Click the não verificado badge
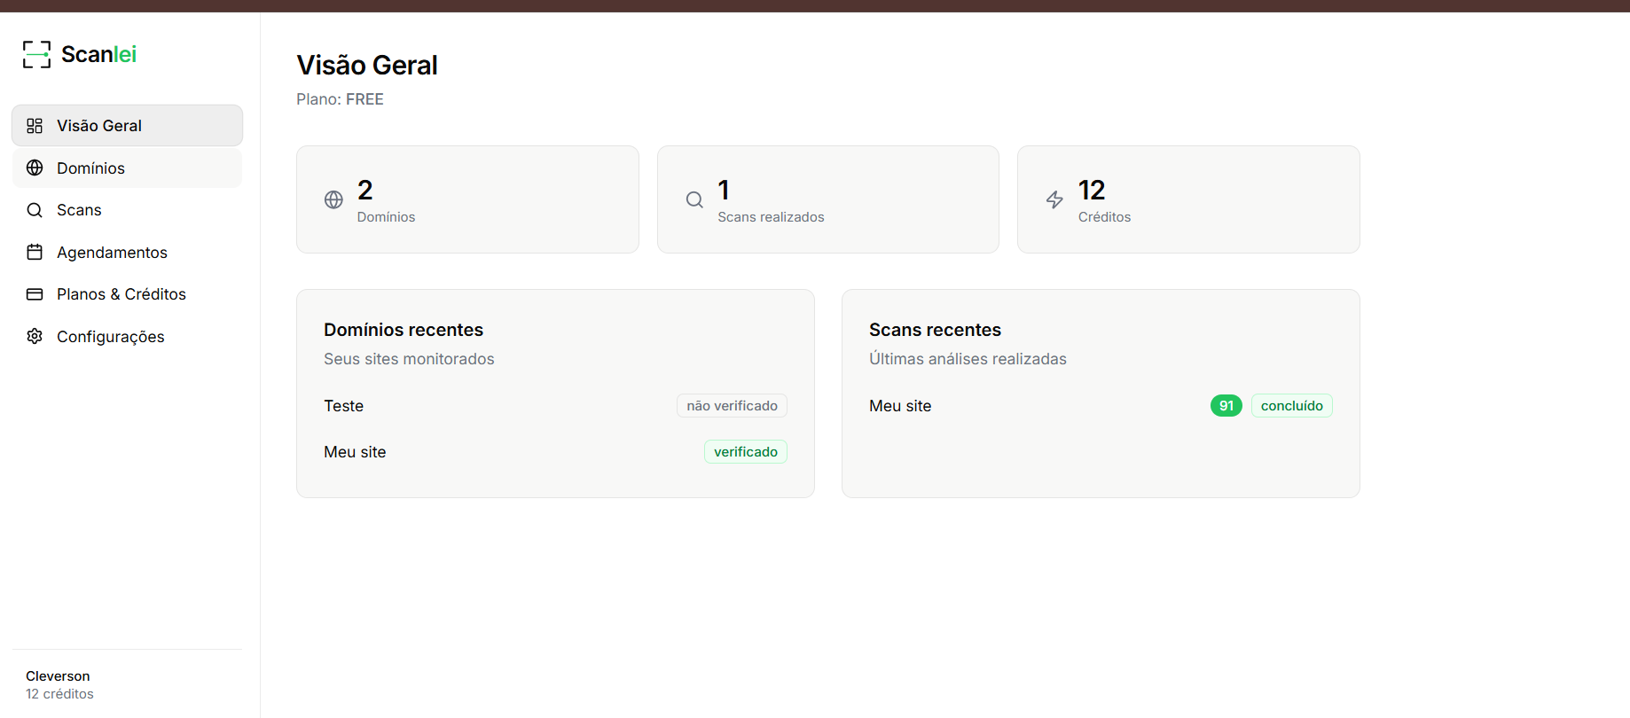The height and width of the screenshot is (718, 1630). pos(732,406)
